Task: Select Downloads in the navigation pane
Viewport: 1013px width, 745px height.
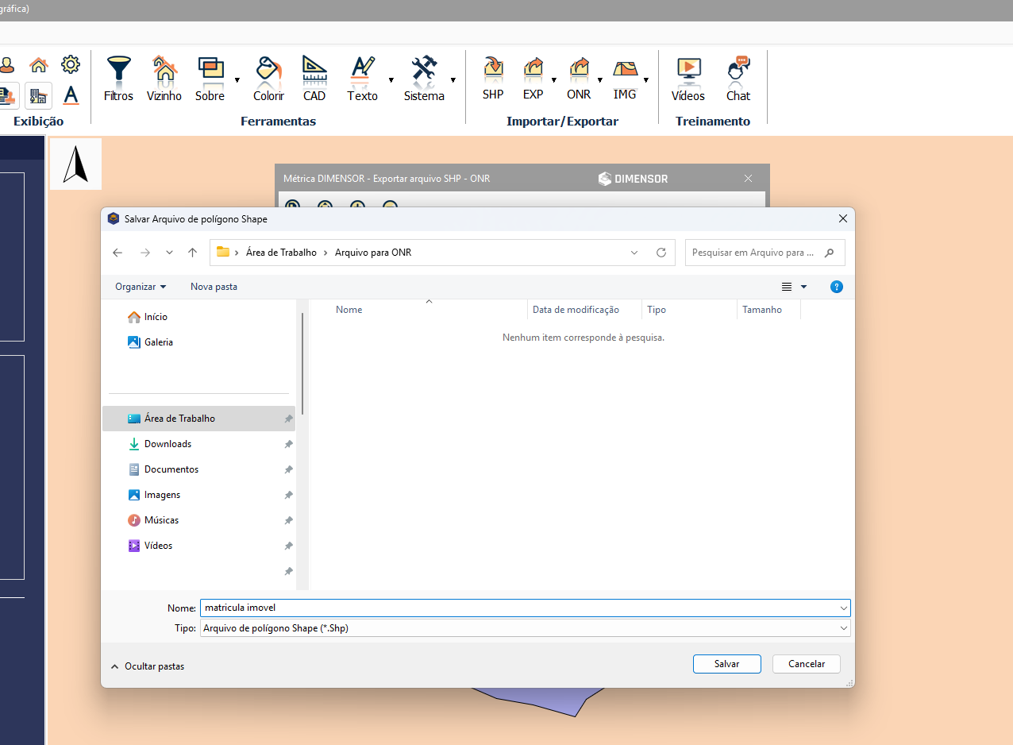Action: point(168,444)
